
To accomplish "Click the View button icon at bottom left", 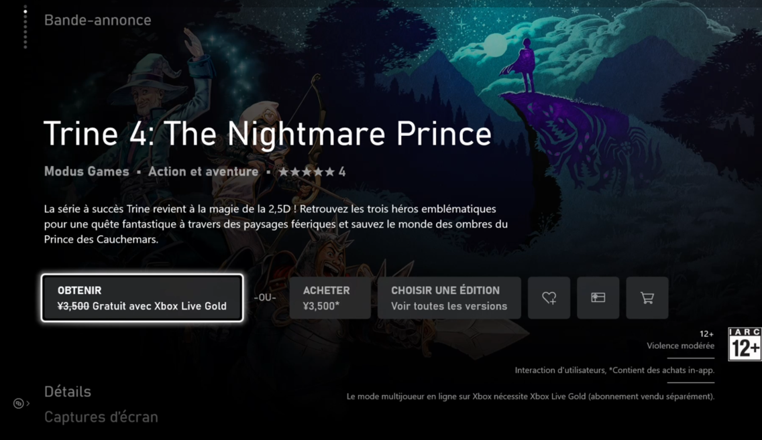I will click(19, 403).
